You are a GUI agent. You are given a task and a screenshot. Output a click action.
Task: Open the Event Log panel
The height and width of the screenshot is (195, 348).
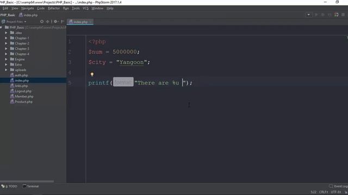tap(338, 186)
